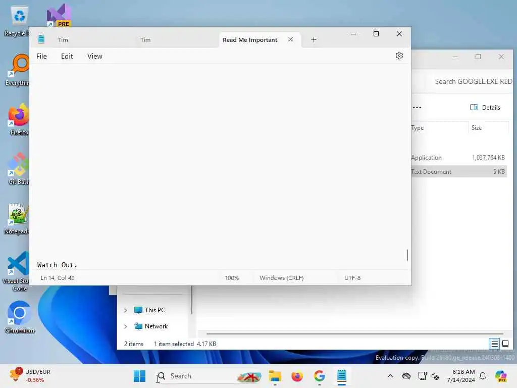Image resolution: width=517 pixels, height=388 pixels.
Task: Open File Explorer from taskbar
Action: coord(275,376)
